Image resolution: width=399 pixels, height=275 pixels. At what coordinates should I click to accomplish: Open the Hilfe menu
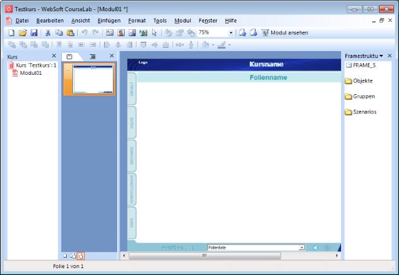click(231, 21)
